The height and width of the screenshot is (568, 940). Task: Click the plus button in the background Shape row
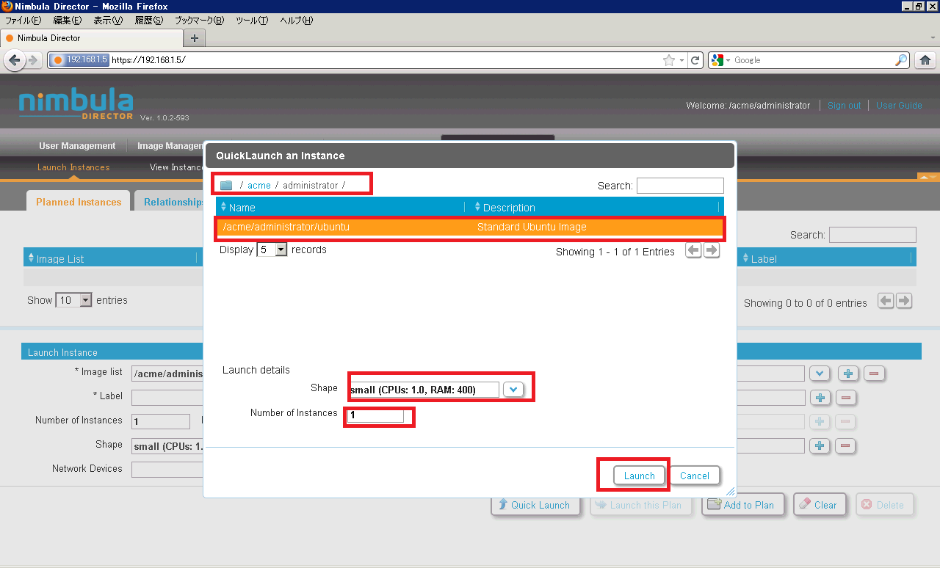point(820,445)
